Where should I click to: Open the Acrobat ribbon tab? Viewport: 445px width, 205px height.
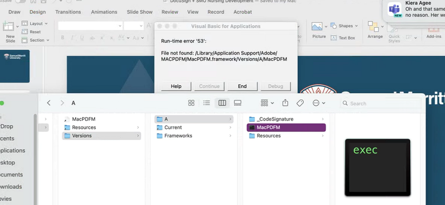(243, 12)
